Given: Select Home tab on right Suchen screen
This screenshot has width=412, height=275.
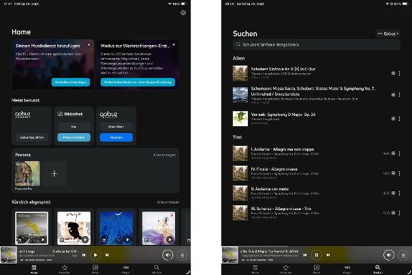Looking at the screenshot, I should (x=255, y=270).
